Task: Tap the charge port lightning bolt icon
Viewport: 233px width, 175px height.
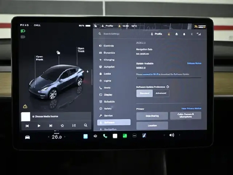Action: click(87, 71)
